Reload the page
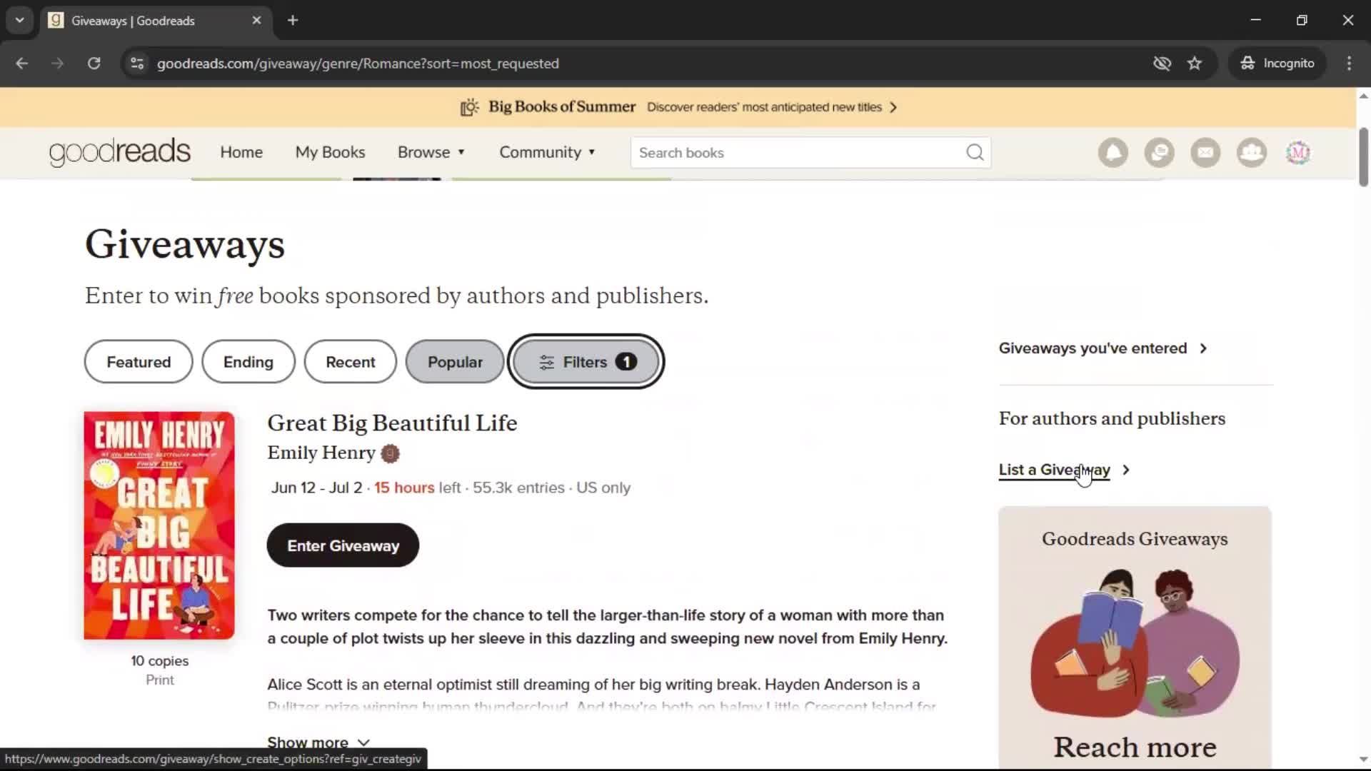The image size is (1371, 771). [94, 64]
